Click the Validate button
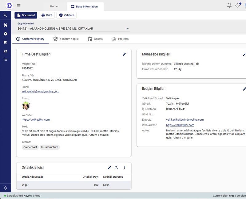 tap(66, 15)
